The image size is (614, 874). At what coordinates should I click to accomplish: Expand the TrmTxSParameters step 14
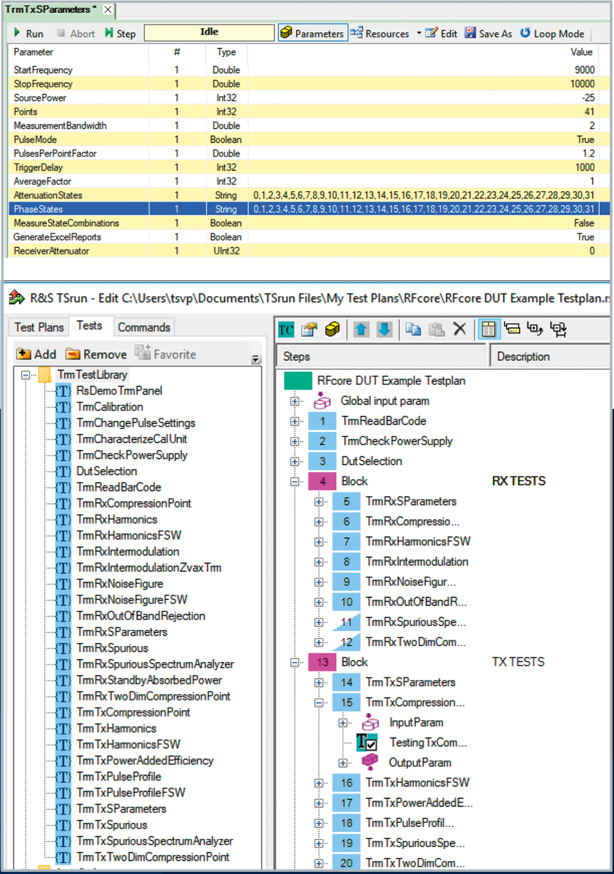(x=319, y=682)
